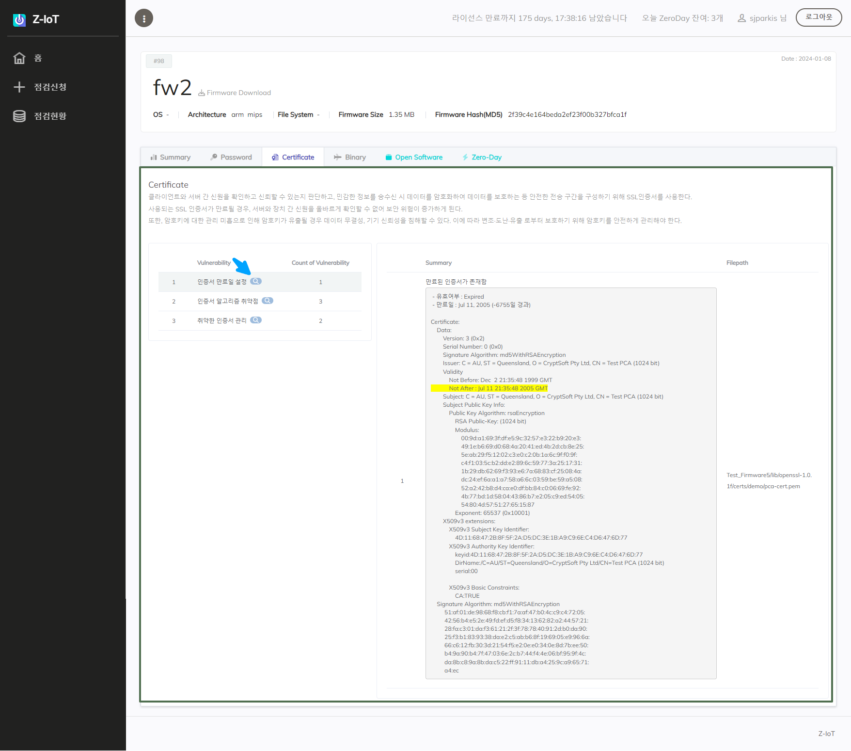Select the Binary tab
The width and height of the screenshot is (851, 751).
pyautogui.click(x=350, y=158)
